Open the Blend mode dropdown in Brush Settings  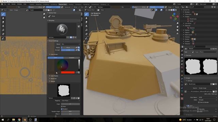pos(71,44)
